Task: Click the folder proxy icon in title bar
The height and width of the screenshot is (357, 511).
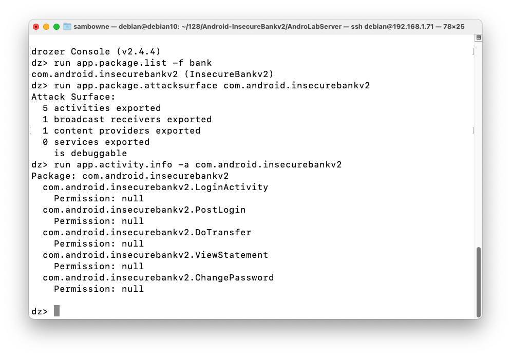Action: 67,26
